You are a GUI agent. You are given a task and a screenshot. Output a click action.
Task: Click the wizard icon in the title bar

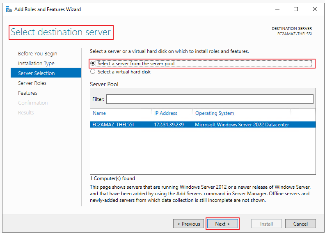tap(9, 9)
